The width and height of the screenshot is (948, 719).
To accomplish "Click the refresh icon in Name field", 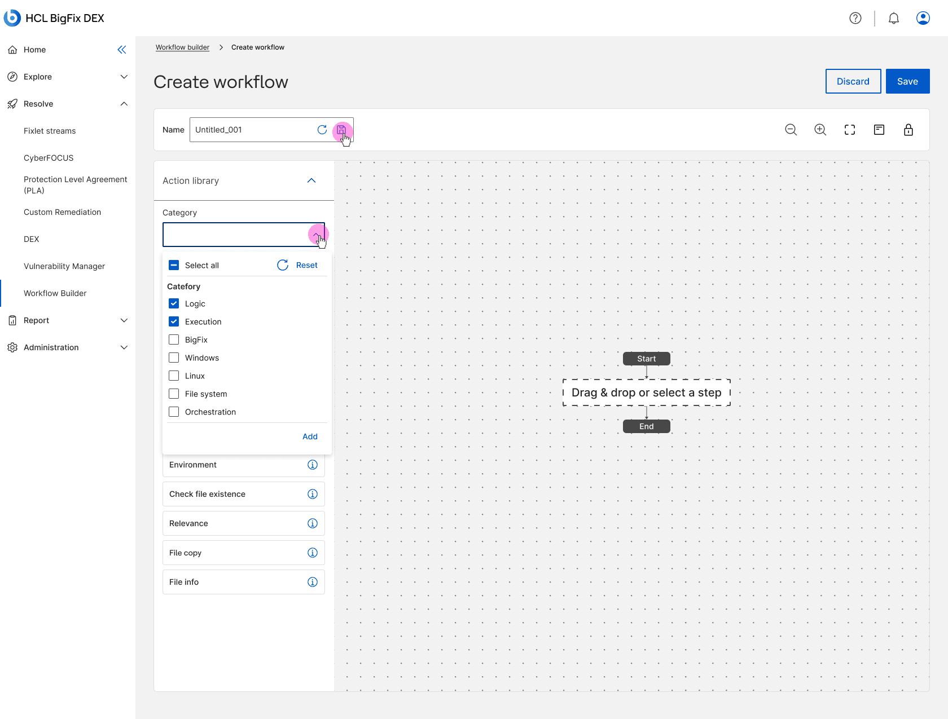I will (322, 130).
